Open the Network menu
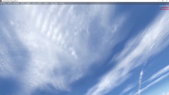 (46, 3)
